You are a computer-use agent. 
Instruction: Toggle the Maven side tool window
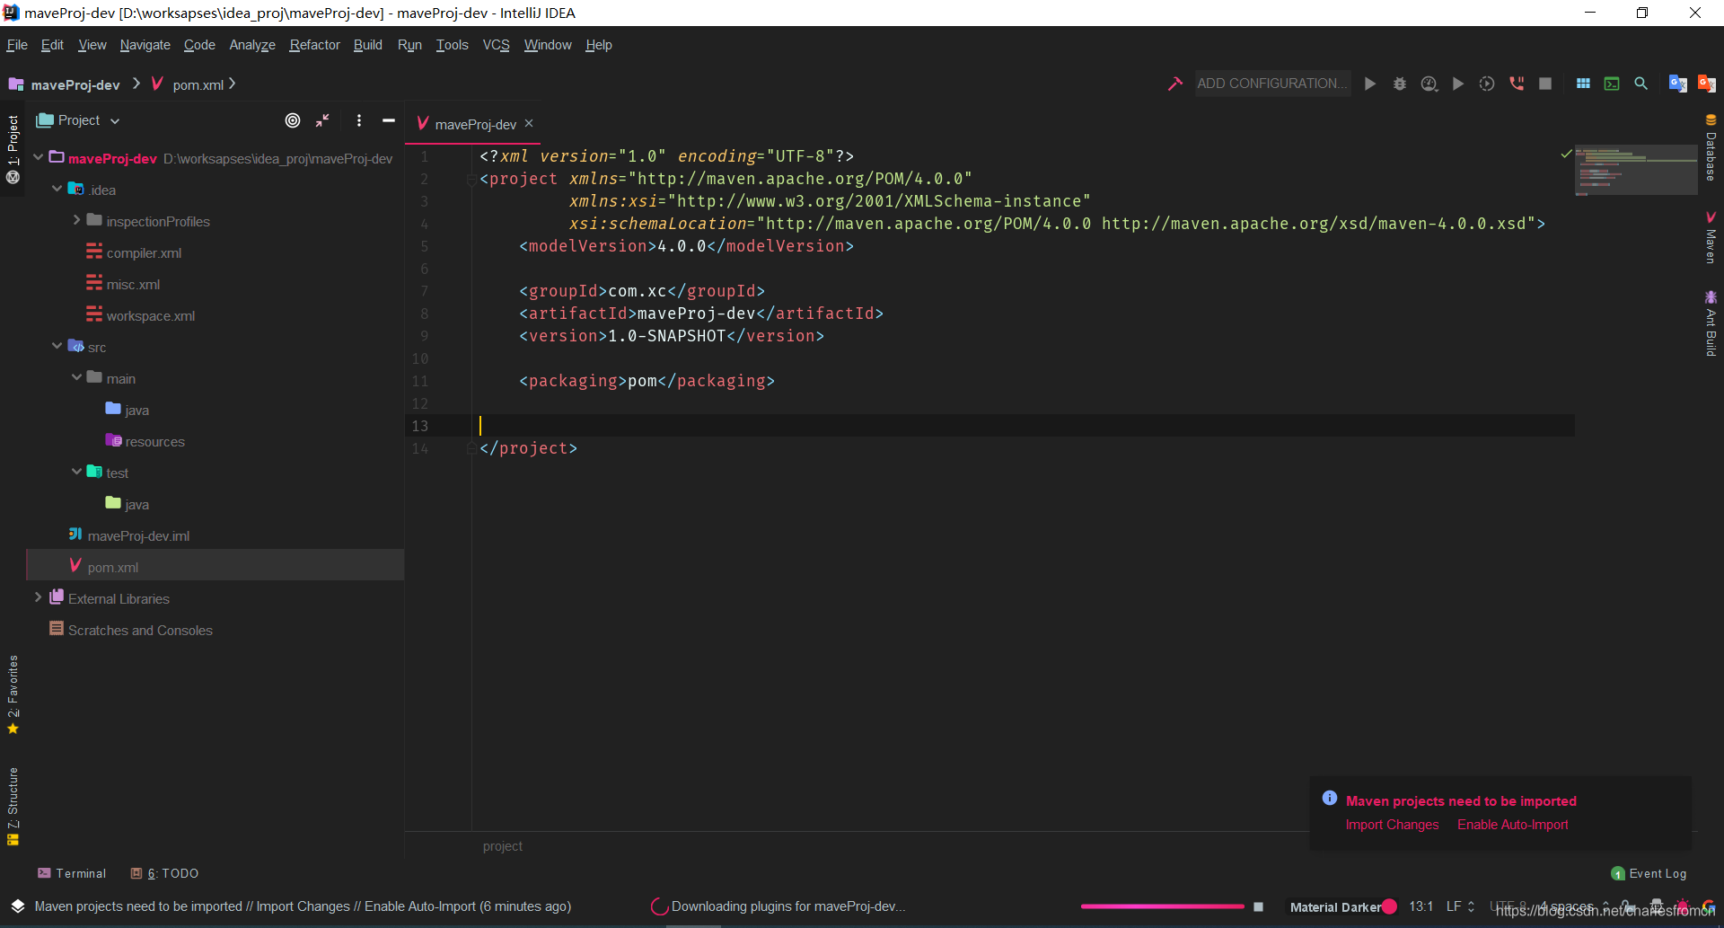click(x=1711, y=237)
